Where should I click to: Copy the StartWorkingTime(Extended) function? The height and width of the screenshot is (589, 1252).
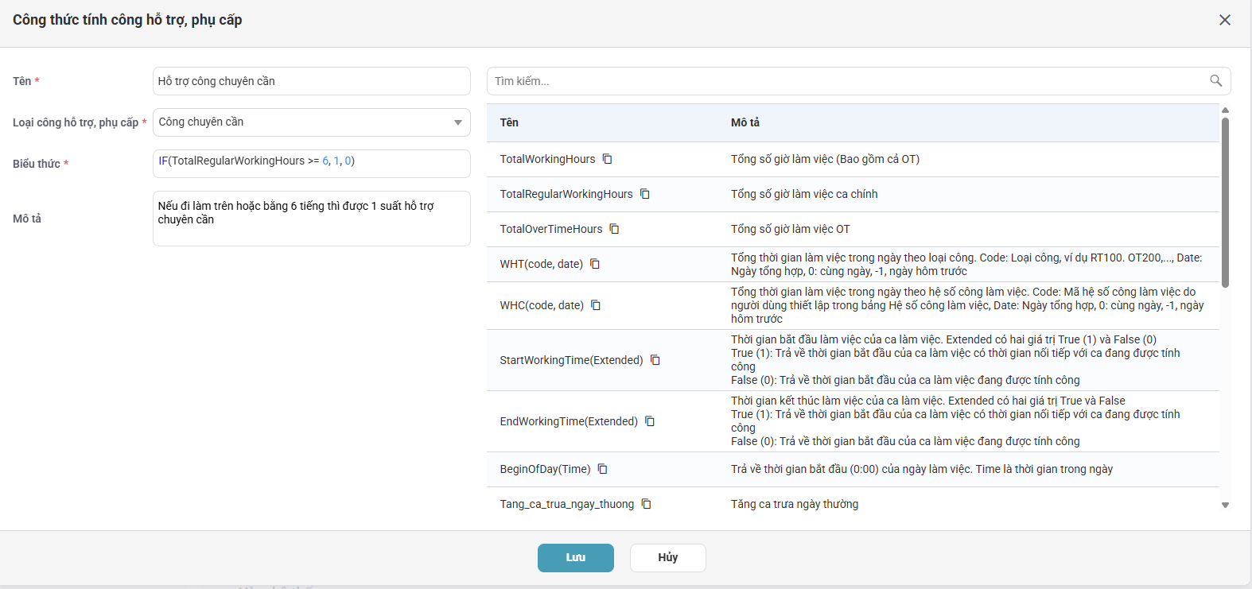(x=655, y=360)
